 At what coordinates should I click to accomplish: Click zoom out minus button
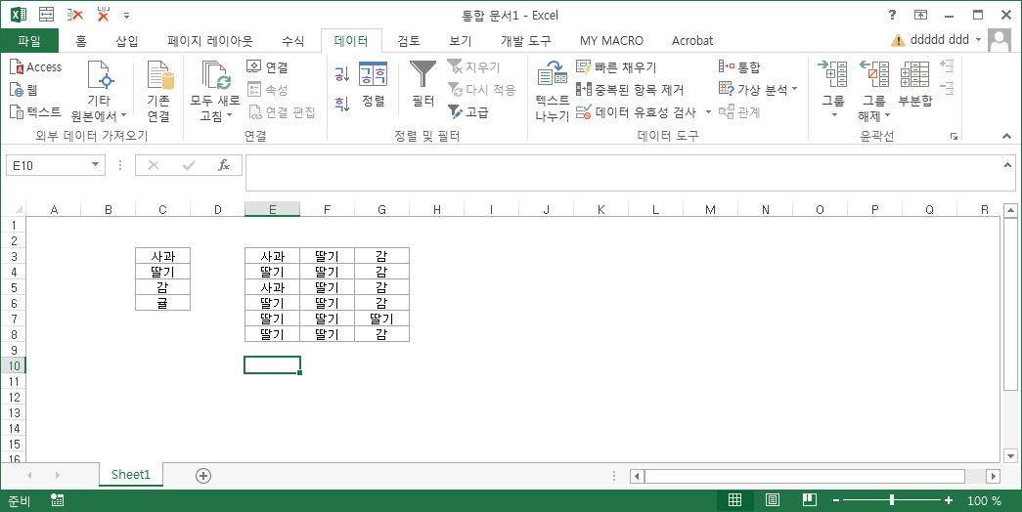click(836, 500)
